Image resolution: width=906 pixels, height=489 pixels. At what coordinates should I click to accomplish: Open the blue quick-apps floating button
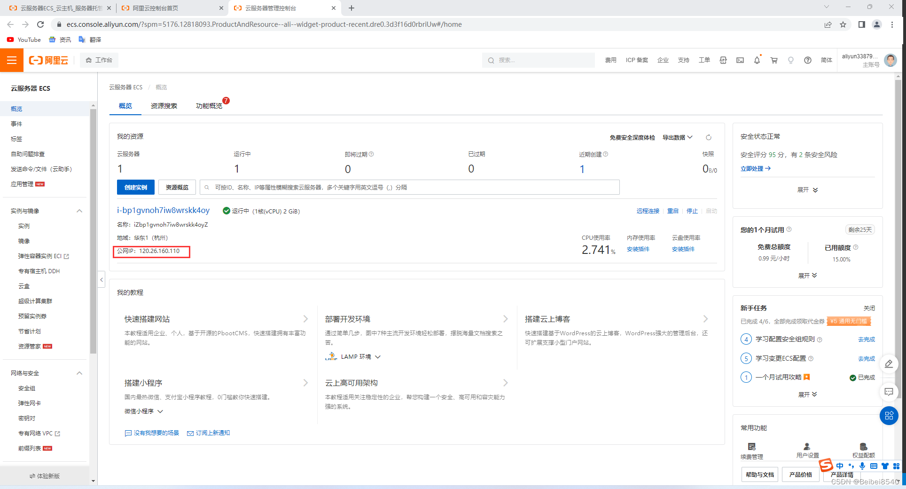click(889, 416)
